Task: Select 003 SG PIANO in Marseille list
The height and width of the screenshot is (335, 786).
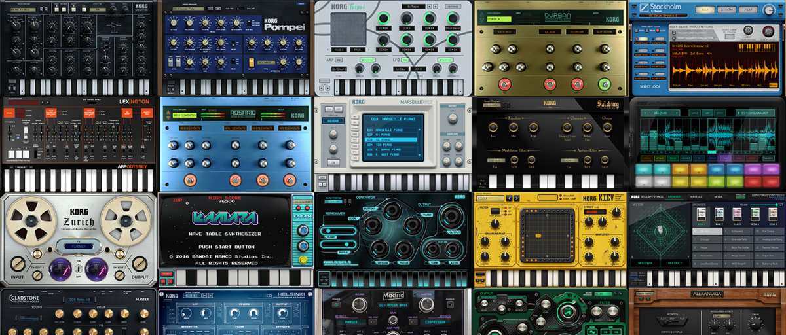Action: (x=391, y=139)
